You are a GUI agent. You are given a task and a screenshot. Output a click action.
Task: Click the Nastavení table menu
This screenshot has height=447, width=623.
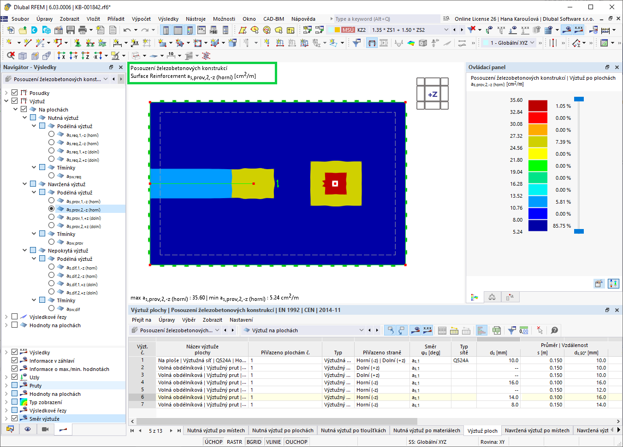coord(241,320)
